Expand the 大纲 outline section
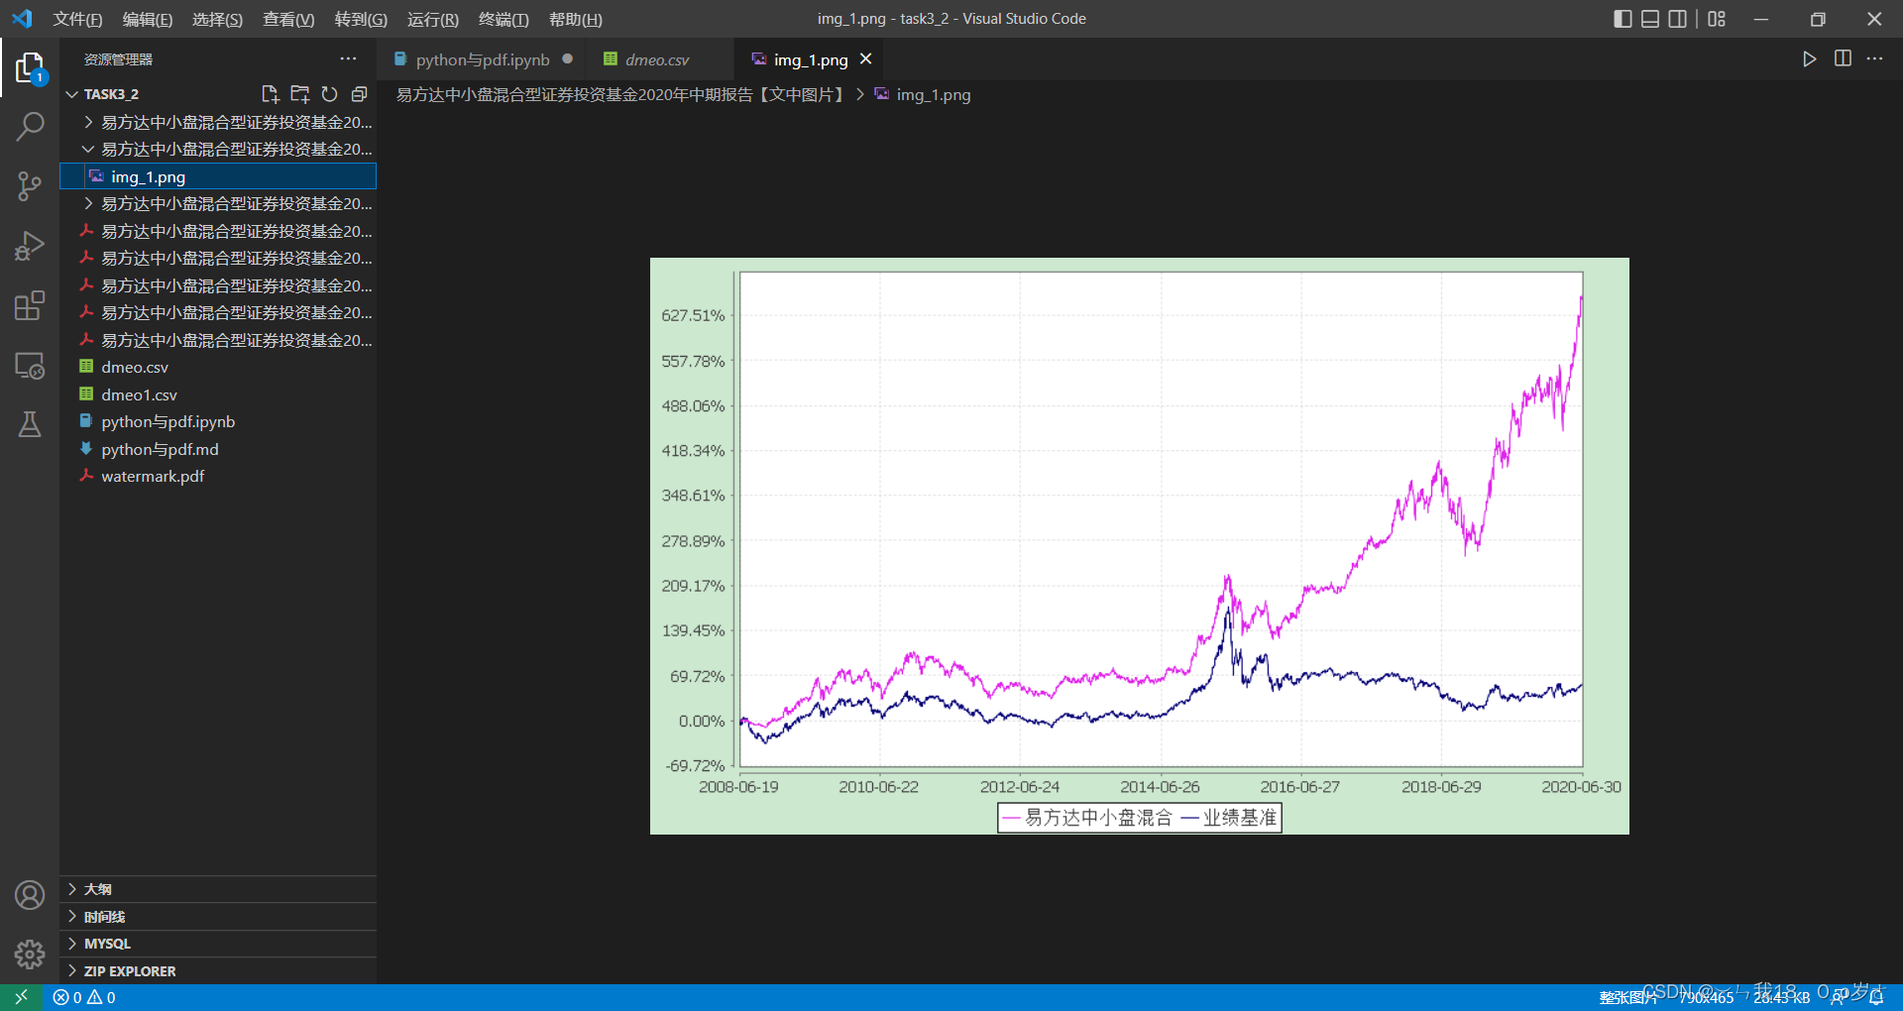The image size is (1903, 1011). tap(218, 889)
